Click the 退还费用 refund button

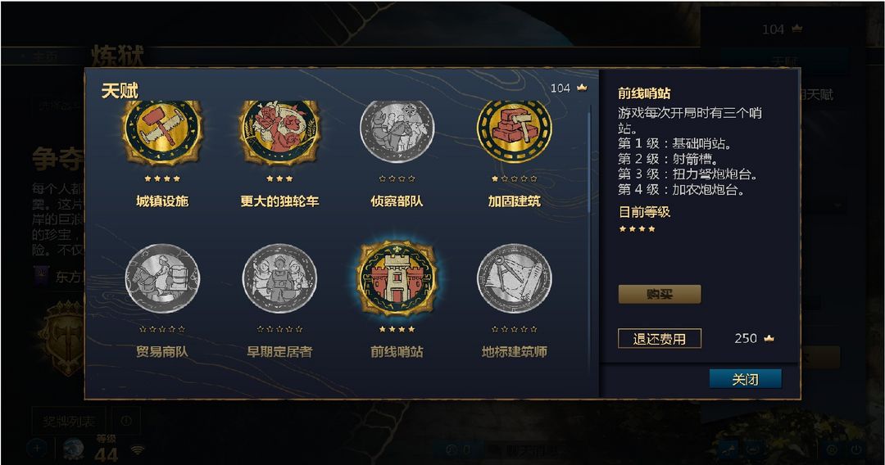(659, 338)
